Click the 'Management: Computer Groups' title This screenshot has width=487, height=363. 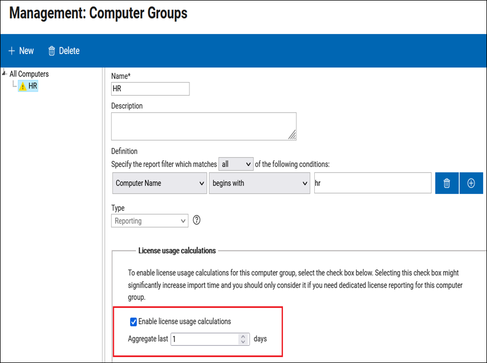(98, 13)
